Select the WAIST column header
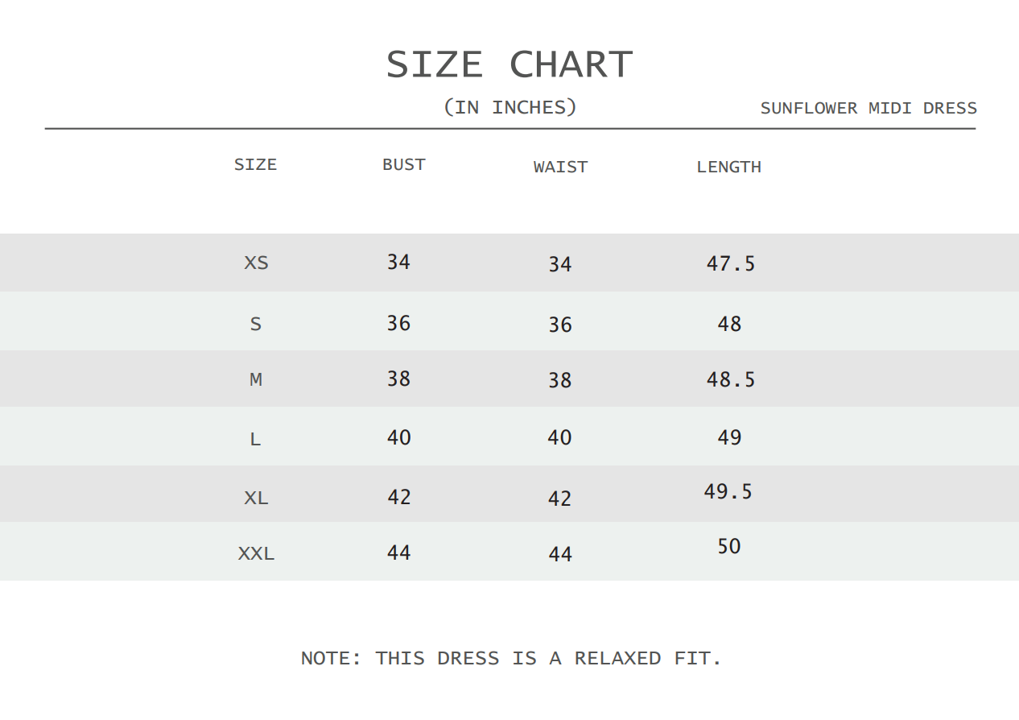This screenshot has height=720, width=1019. (560, 167)
